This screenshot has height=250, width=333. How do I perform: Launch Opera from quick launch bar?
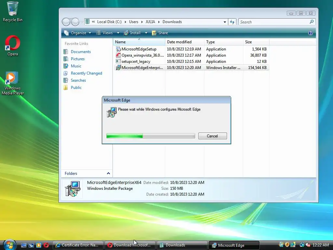pyautogui.click(x=46, y=245)
